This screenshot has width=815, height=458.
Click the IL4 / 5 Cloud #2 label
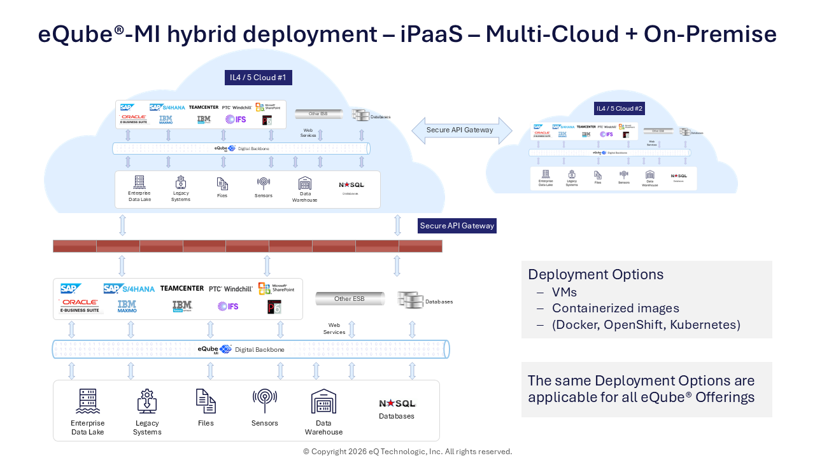click(x=620, y=109)
